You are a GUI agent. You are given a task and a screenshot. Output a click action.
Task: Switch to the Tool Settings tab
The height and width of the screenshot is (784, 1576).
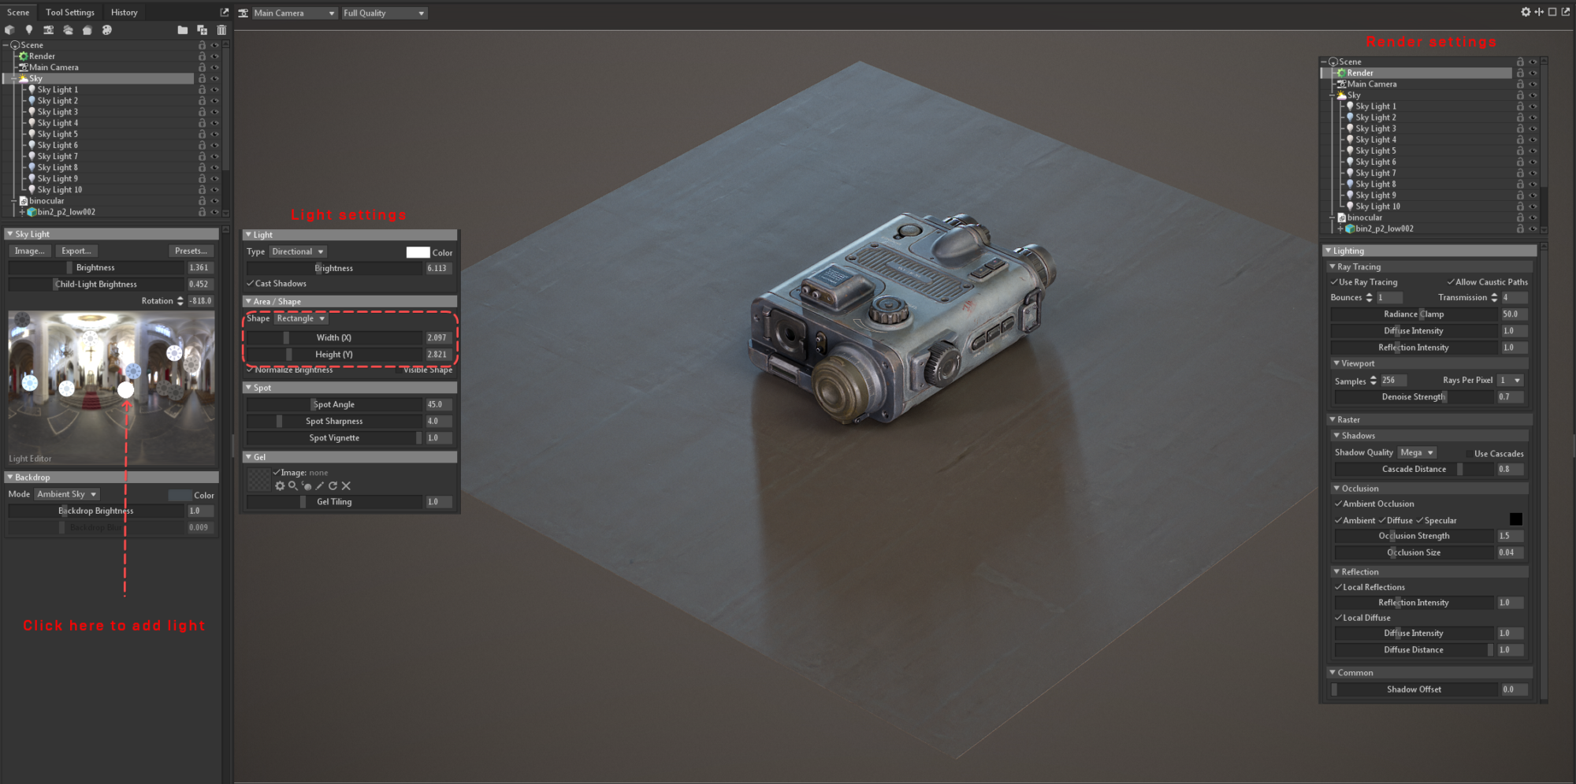tap(70, 12)
